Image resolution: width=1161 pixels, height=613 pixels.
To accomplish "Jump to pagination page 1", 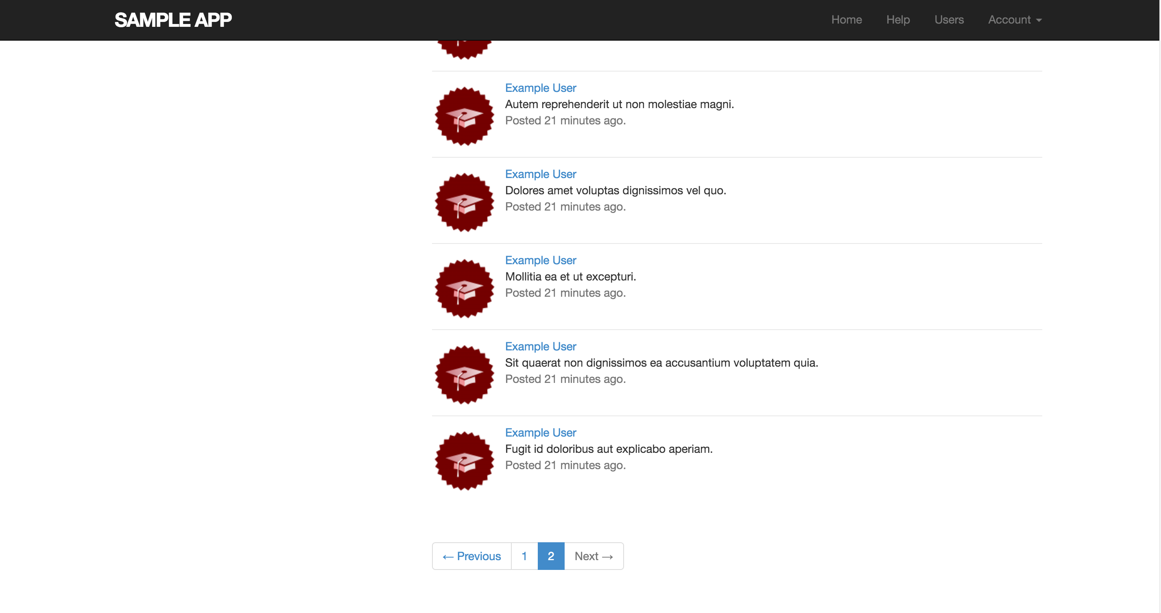I will (524, 556).
